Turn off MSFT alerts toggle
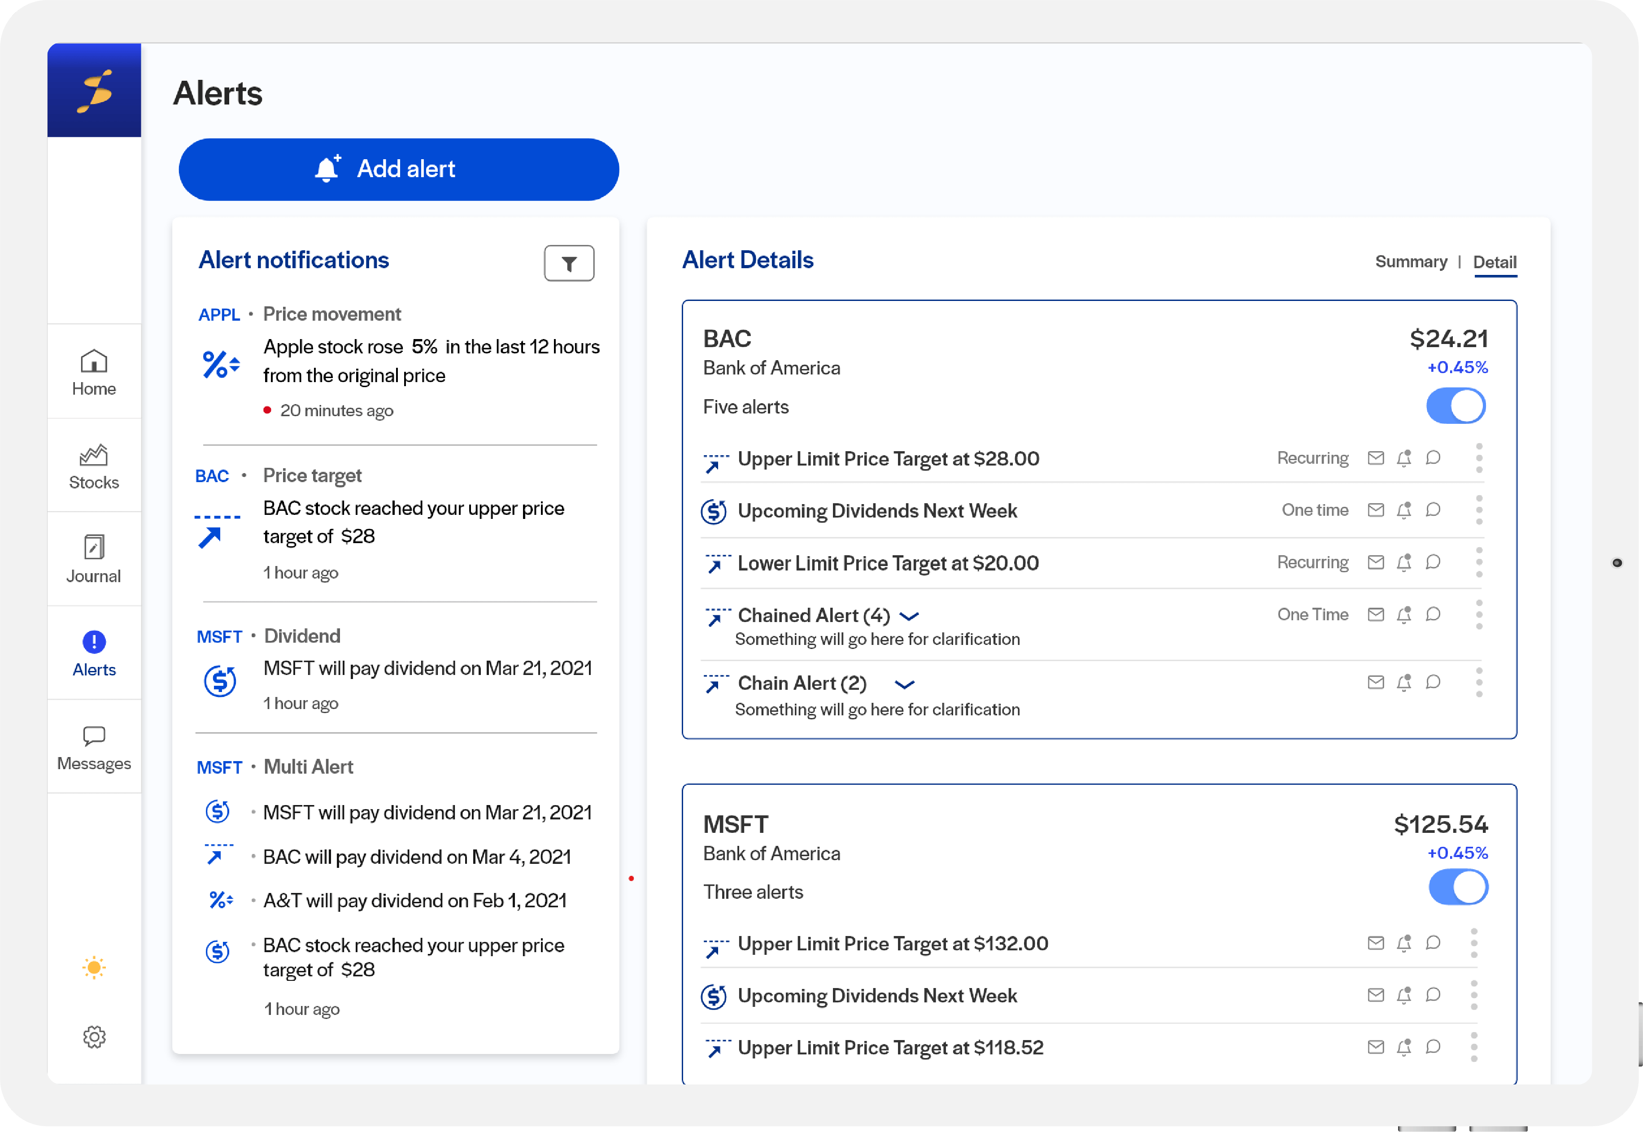The height and width of the screenshot is (1132, 1643). tap(1458, 887)
